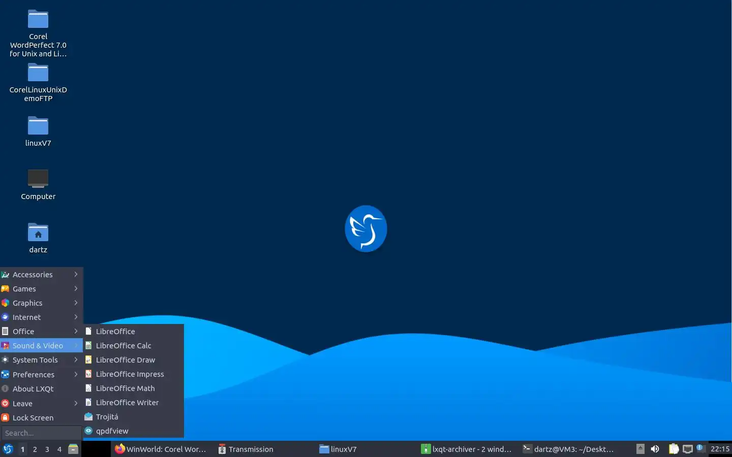This screenshot has height=457, width=732.
Task: Launch LibreOffice Writer from the submenu
Action: [x=133, y=402]
